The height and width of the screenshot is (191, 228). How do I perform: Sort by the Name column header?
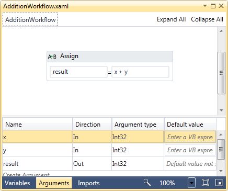tap(38, 124)
